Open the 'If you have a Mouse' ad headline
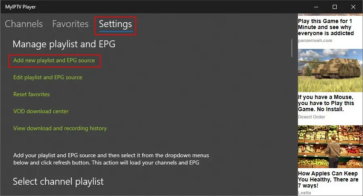The image size is (363, 196). [x=326, y=103]
